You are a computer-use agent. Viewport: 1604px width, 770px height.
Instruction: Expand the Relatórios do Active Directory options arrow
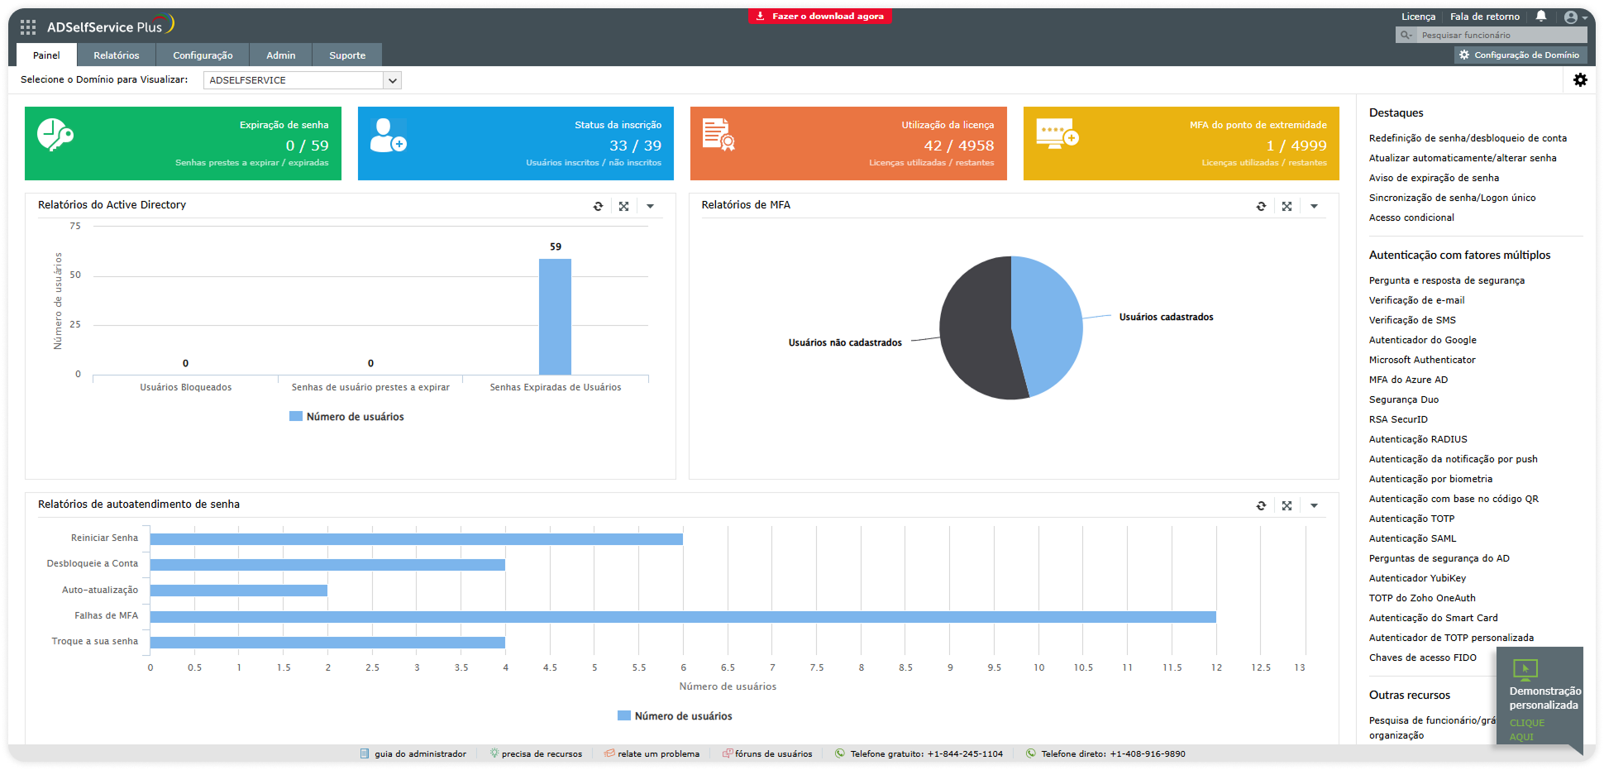pyautogui.click(x=651, y=207)
